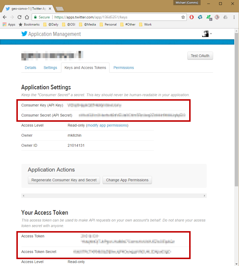Open the @Daily bookmarks folder

pos(51,24)
